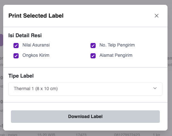Viewport: 172px width, 136px height.
Task: Open the Thermal 1 (8 x 10 cm) dropdown
Action: (x=85, y=89)
